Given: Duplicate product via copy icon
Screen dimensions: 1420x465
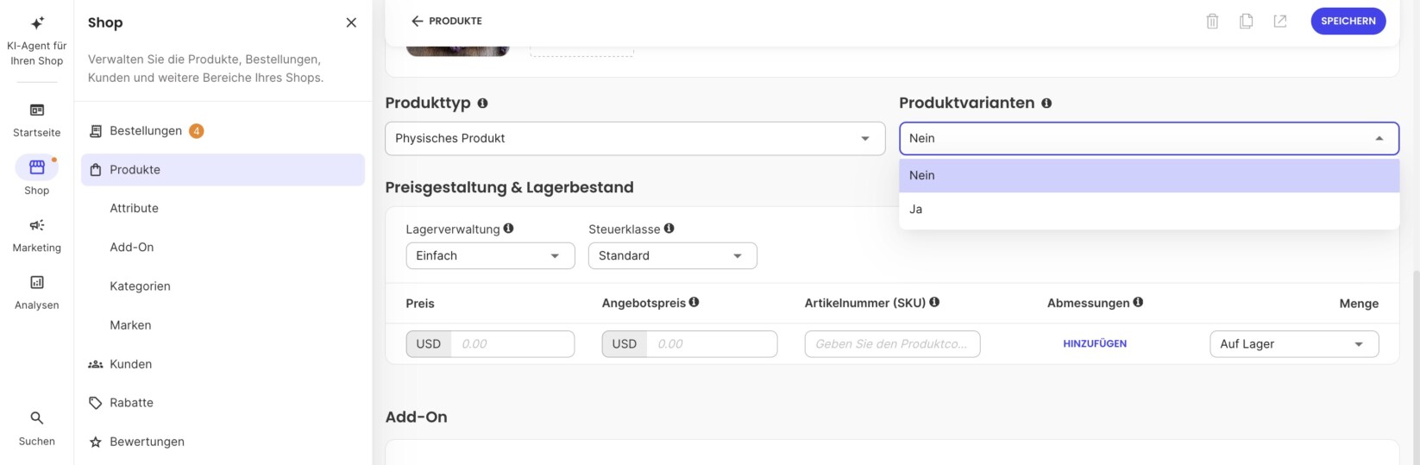Looking at the screenshot, I should click(1247, 21).
